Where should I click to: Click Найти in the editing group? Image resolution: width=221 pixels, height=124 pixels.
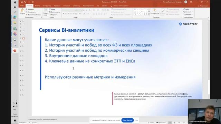(x=186, y=9)
